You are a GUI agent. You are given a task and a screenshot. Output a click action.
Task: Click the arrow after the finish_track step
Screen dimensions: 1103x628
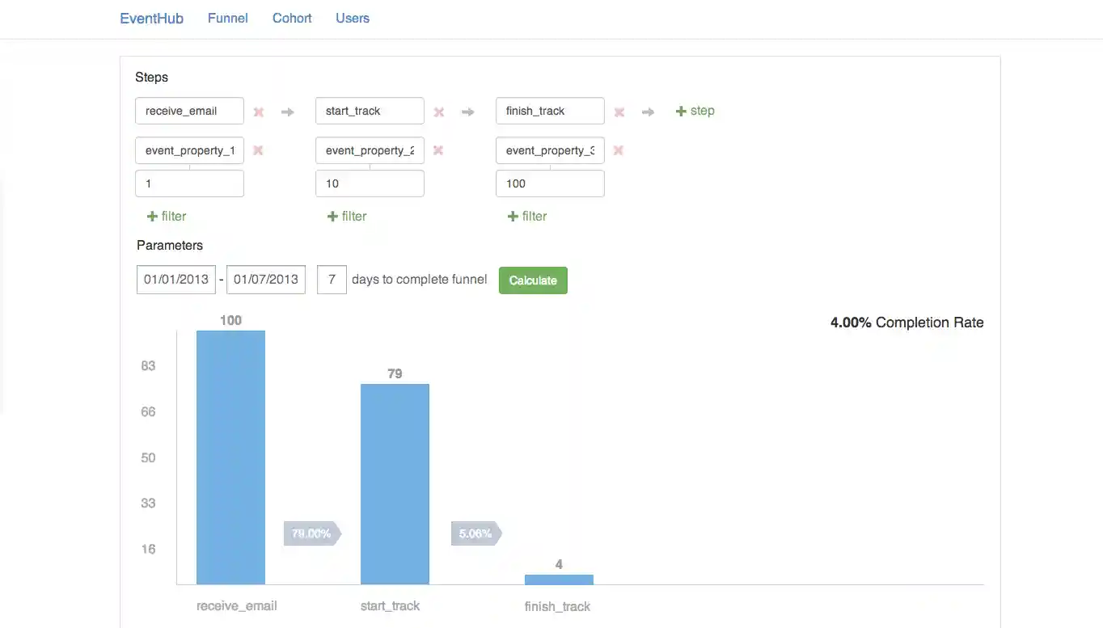(648, 112)
